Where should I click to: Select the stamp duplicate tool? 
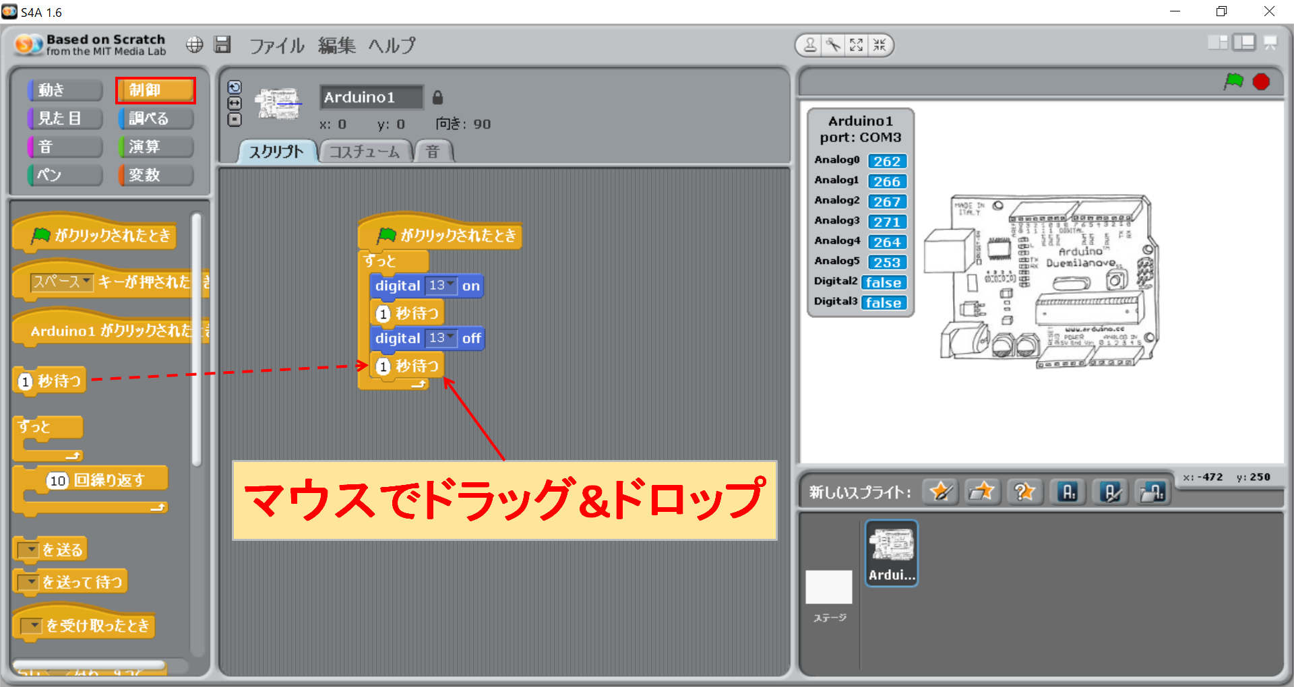point(811,45)
